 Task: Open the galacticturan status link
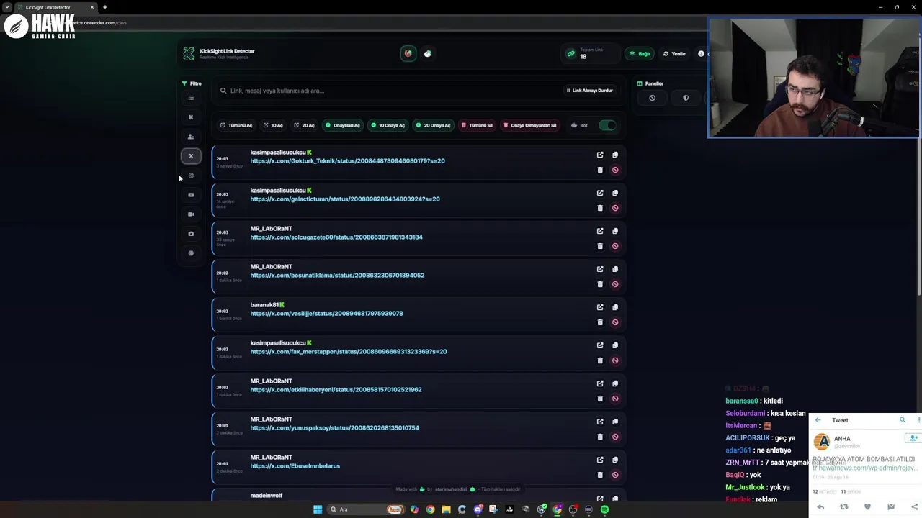click(x=345, y=199)
